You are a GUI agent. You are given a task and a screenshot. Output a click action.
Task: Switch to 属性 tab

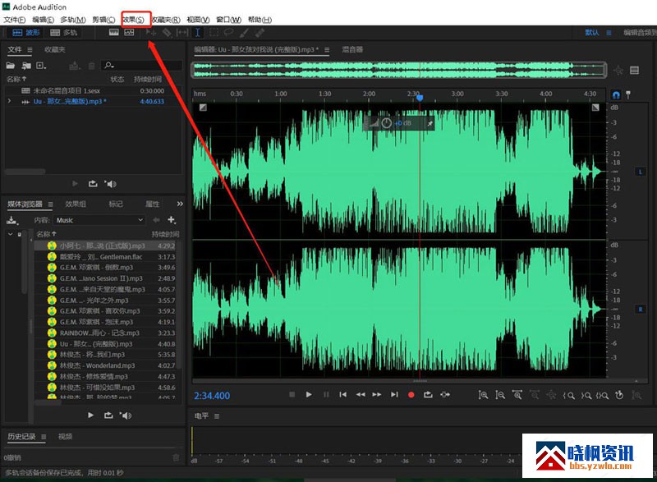(x=152, y=204)
